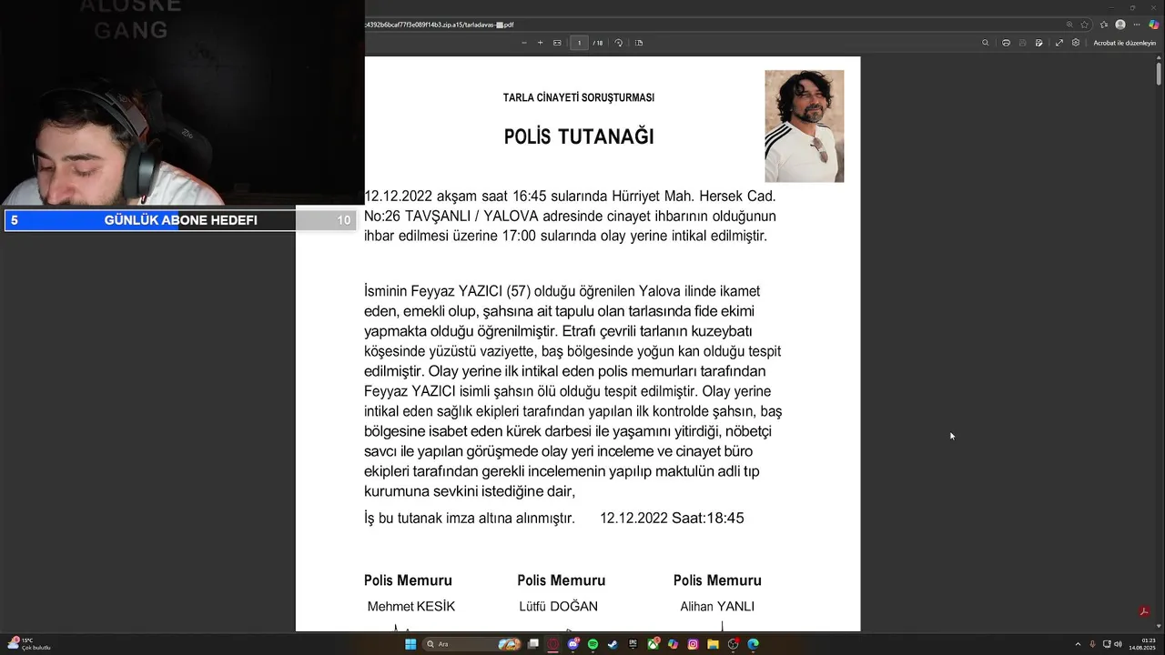Add page to favorites star

(x=1084, y=25)
